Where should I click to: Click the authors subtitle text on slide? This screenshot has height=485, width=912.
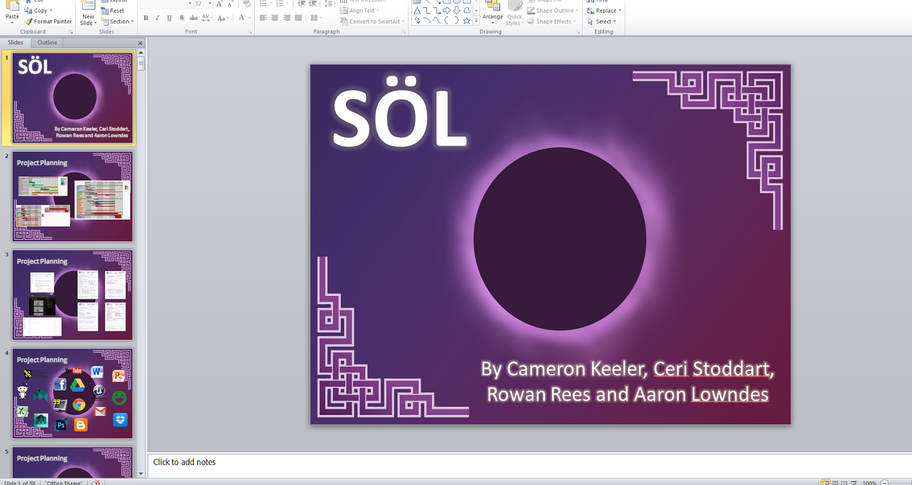(628, 381)
